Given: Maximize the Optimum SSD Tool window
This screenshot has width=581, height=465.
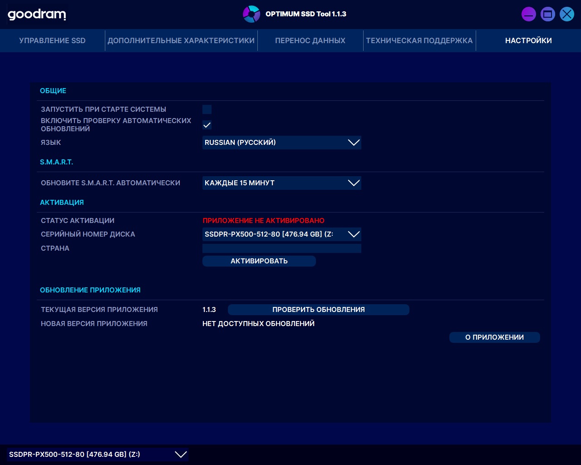Looking at the screenshot, I should [x=548, y=14].
